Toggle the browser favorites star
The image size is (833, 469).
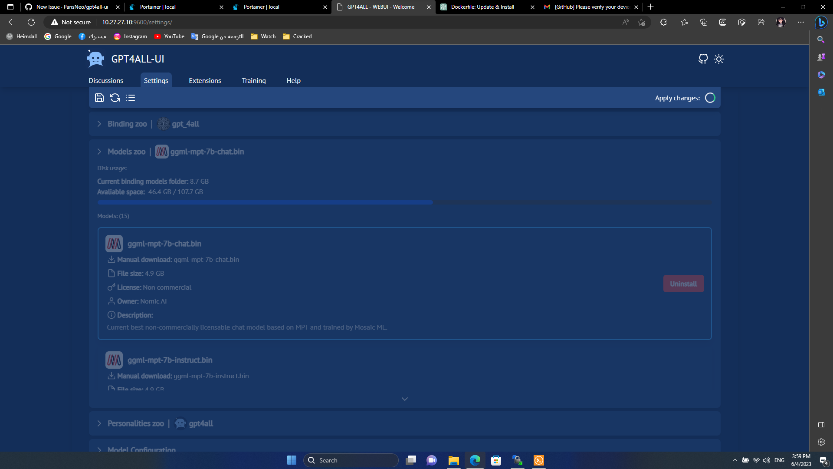[642, 22]
